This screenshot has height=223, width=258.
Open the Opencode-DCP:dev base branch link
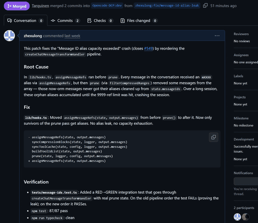[x=107, y=6]
